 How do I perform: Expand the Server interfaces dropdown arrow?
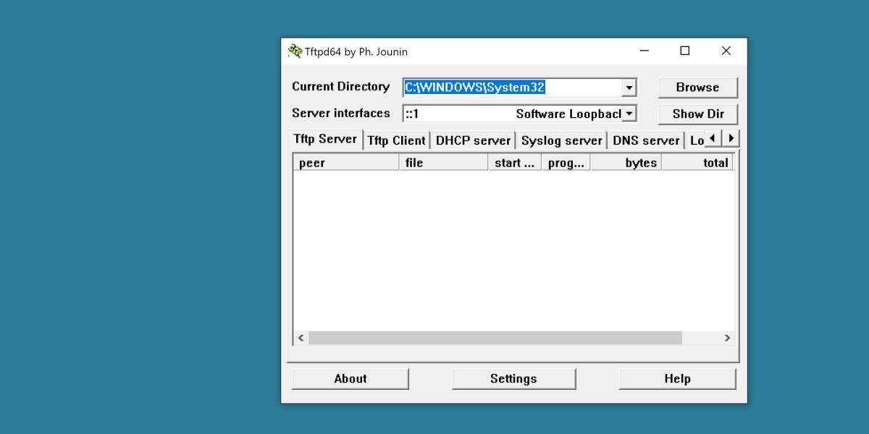click(629, 114)
